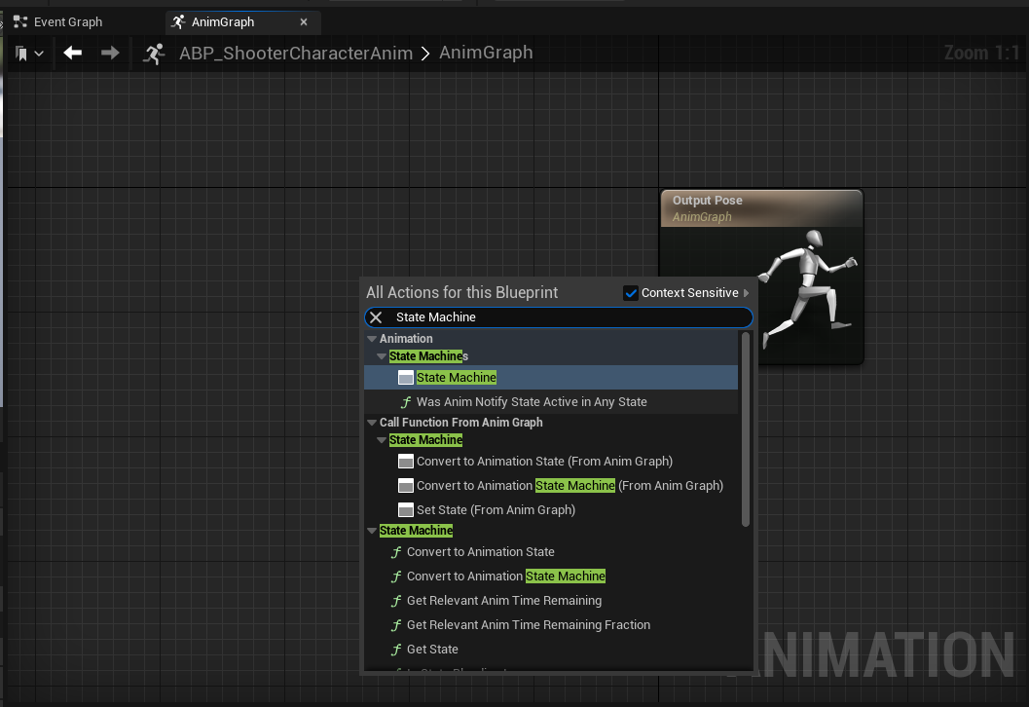Screen dimensions: 1029x707
Task: Click function icon beside Get State
Action: tap(396, 650)
